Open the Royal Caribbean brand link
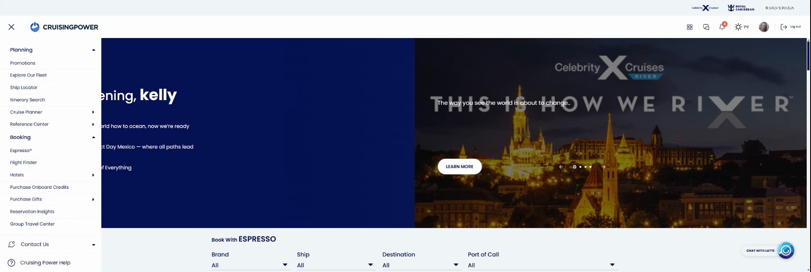Viewport: 811px width, 272px height. click(741, 8)
